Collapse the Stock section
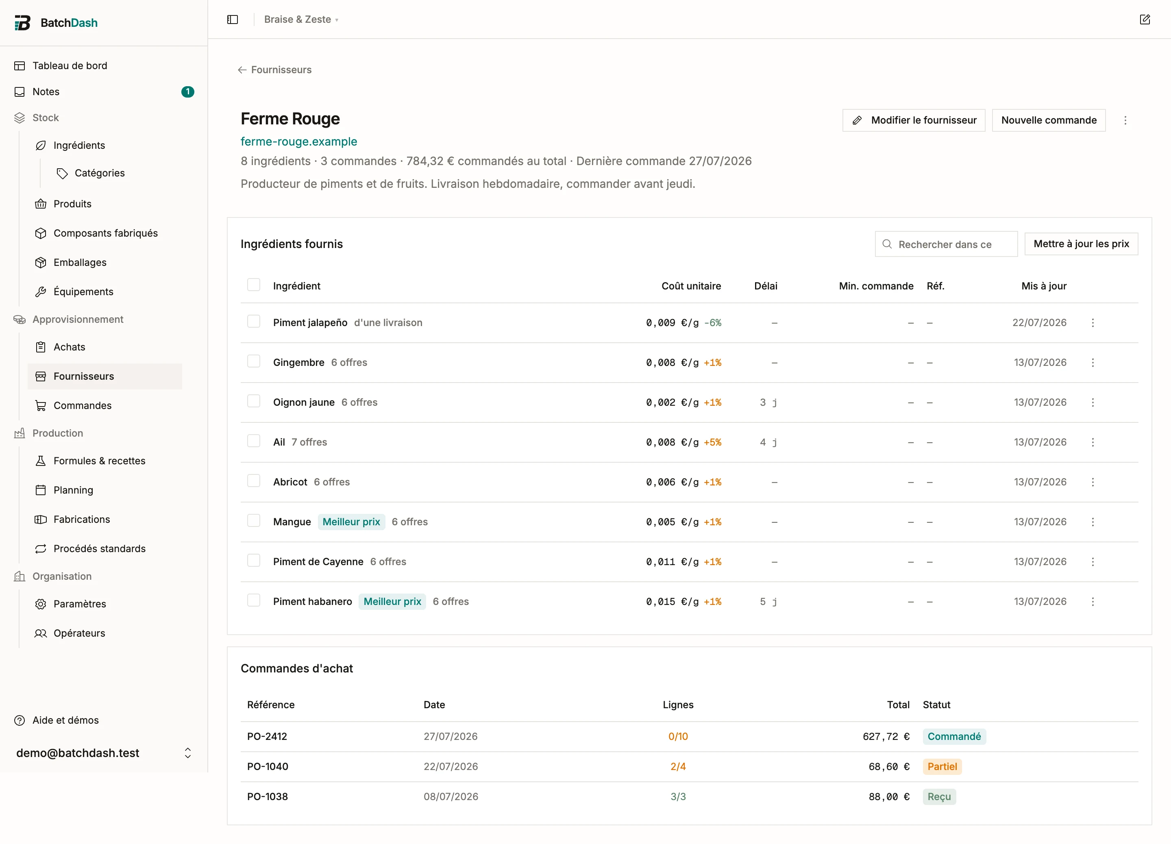 [46, 117]
